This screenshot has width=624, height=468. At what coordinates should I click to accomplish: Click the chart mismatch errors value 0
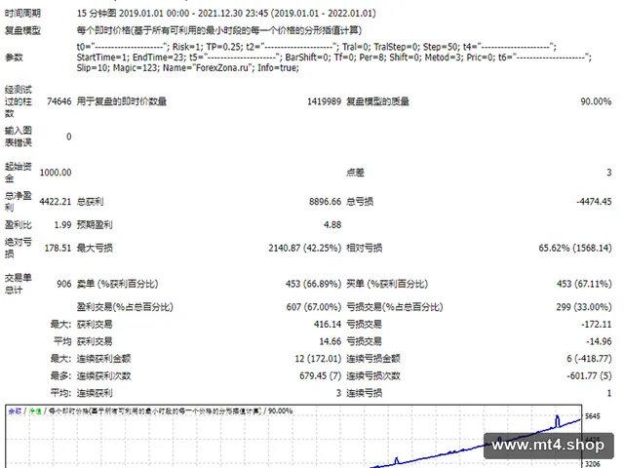[x=69, y=136]
